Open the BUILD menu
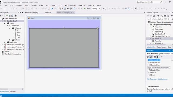 tap(27, 5)
